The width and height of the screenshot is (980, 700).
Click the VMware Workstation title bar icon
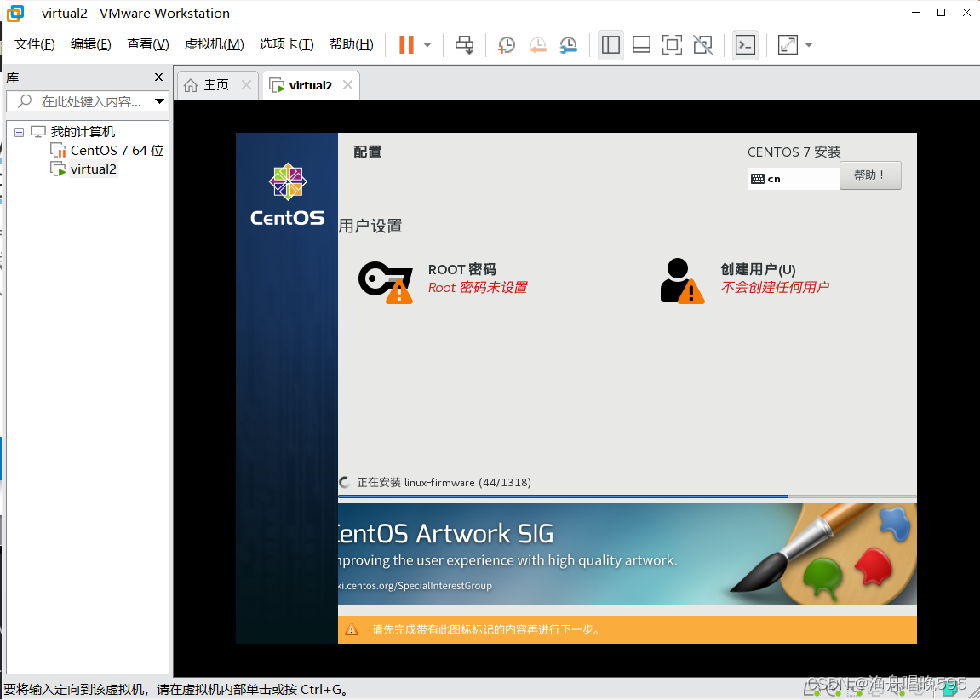[15, 13]
